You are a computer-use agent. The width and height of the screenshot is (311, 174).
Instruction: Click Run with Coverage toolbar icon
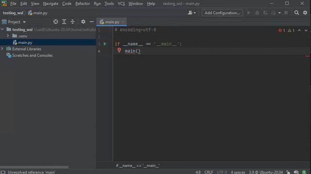coord(265,13)
